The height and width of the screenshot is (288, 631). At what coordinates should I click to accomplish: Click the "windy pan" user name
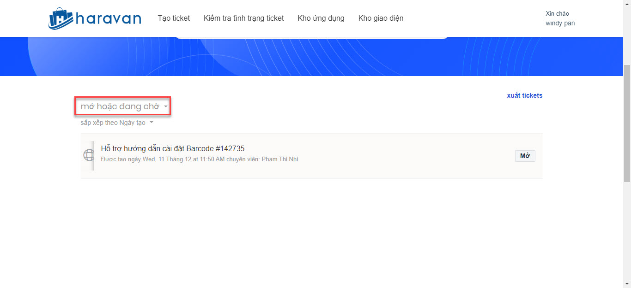pos(560,23)
